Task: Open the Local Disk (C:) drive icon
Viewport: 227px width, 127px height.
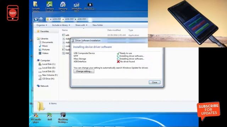Action: pyautogui.click(x=40, y=64)
